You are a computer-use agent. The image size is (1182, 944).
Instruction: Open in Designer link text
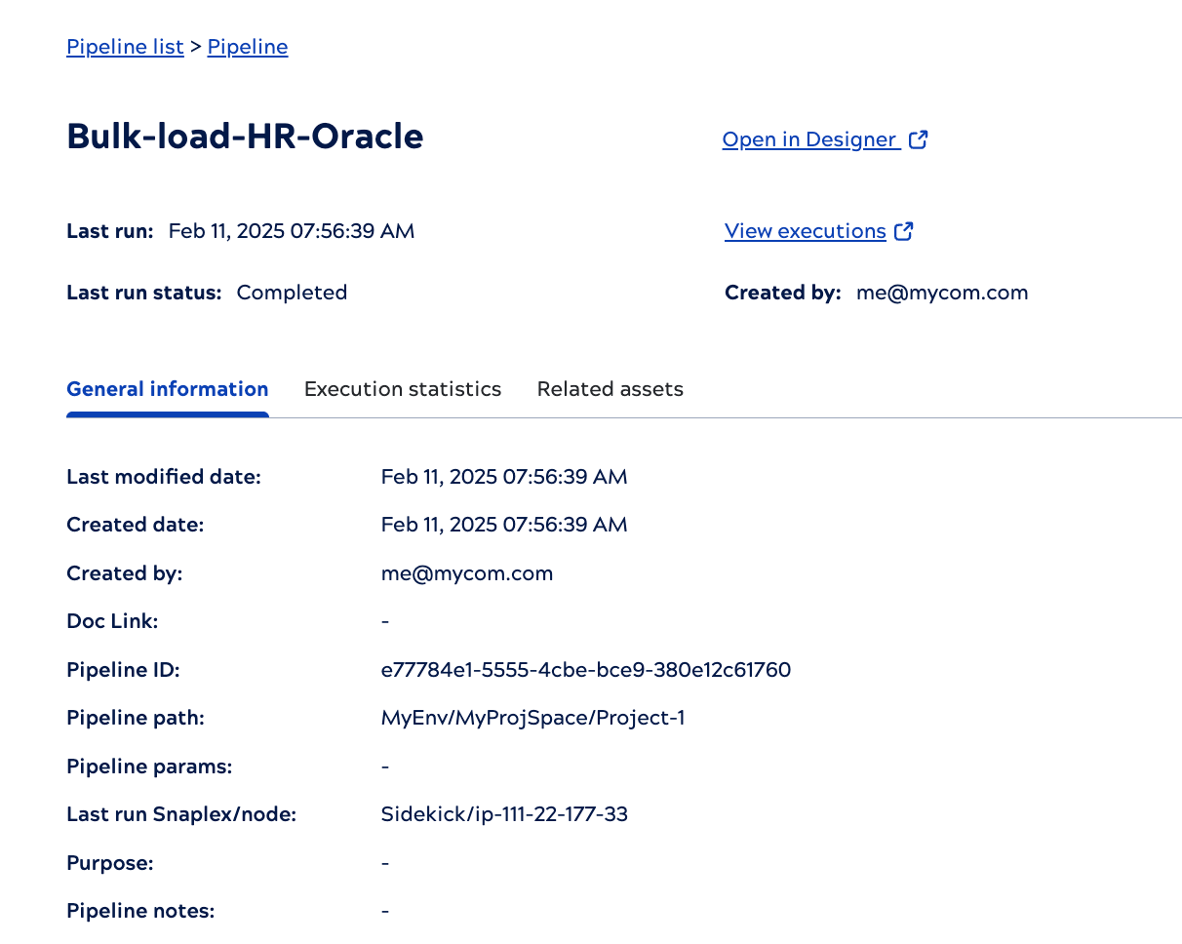(809, 139)
